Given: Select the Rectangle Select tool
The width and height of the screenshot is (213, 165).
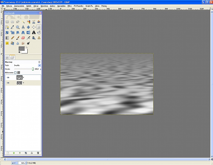Looking at the screenshot, I should 7,22.
